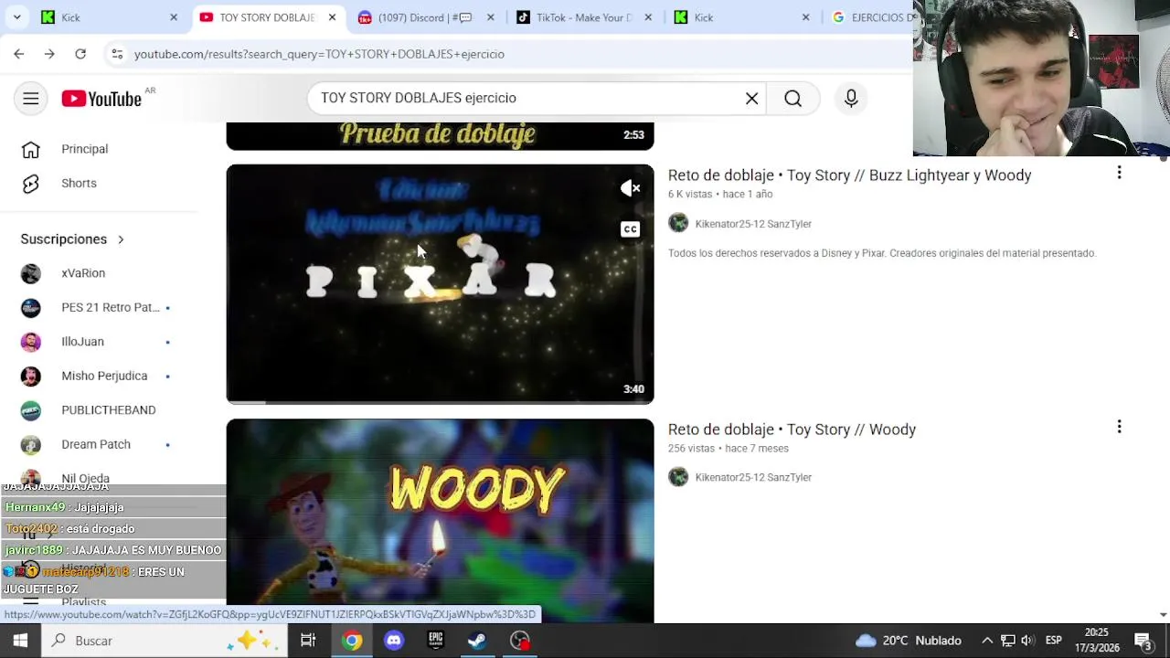Unmute the Pixar video preview

(631, 188)
